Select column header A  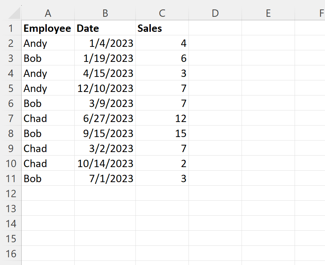(x=48, y=13)
